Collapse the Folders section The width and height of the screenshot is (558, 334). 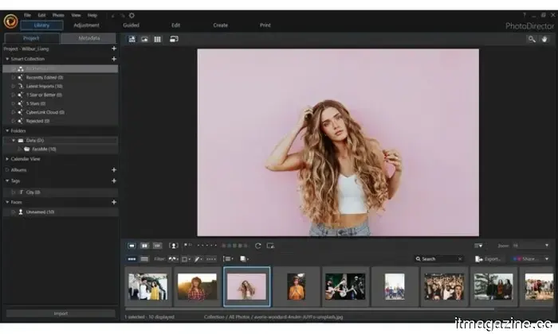click(x=7, y=130)
